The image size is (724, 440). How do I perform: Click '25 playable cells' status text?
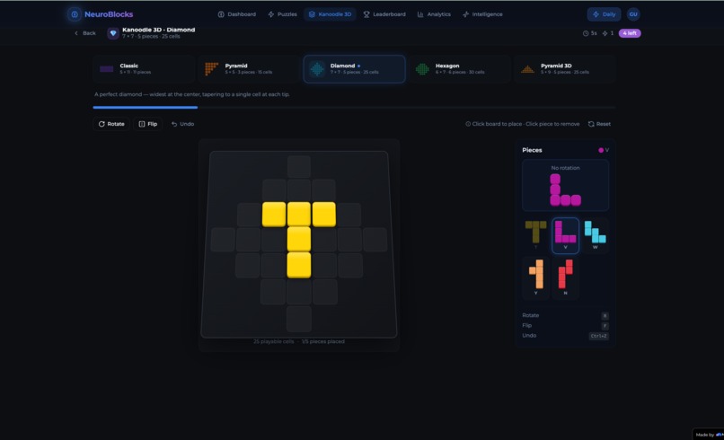point(273,341)
